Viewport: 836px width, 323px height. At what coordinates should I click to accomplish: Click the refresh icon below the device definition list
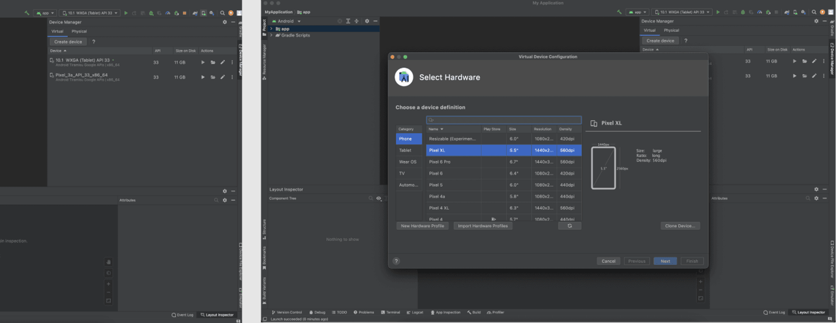click(x=570, y=226)
